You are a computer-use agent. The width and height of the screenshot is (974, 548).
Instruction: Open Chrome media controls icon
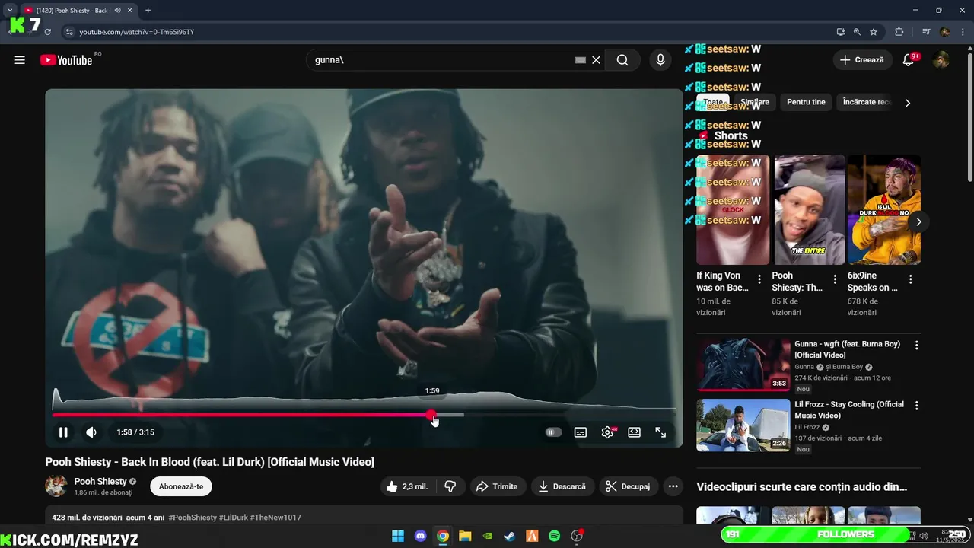coord(926,32)
